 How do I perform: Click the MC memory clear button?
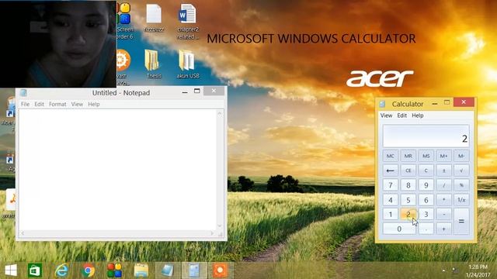[390, 156]
